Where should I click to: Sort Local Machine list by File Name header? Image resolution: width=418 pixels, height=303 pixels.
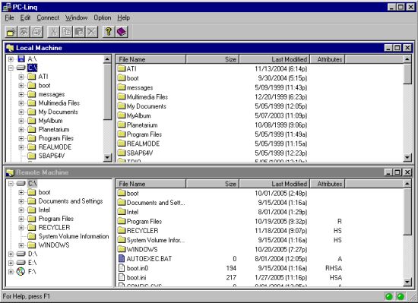[151, 59]
